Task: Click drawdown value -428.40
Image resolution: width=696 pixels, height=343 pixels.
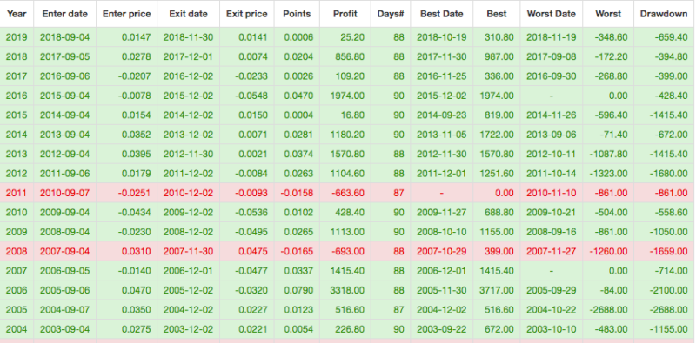Action: pyautogui.click(x=671, y=96)
